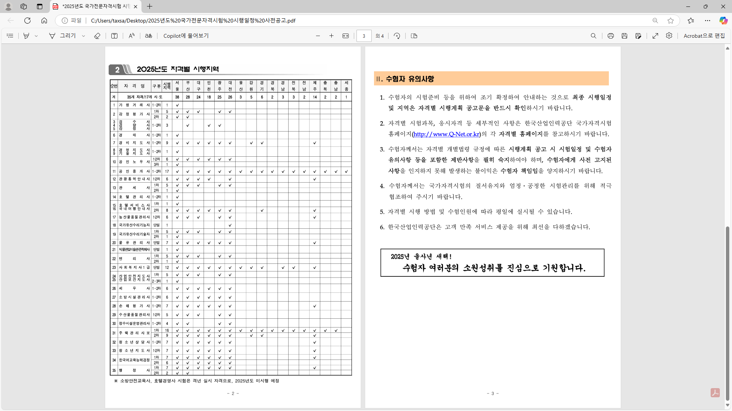Select the 그리기 draw tool
Screen dimensions: 732x411
coord(63,36)
